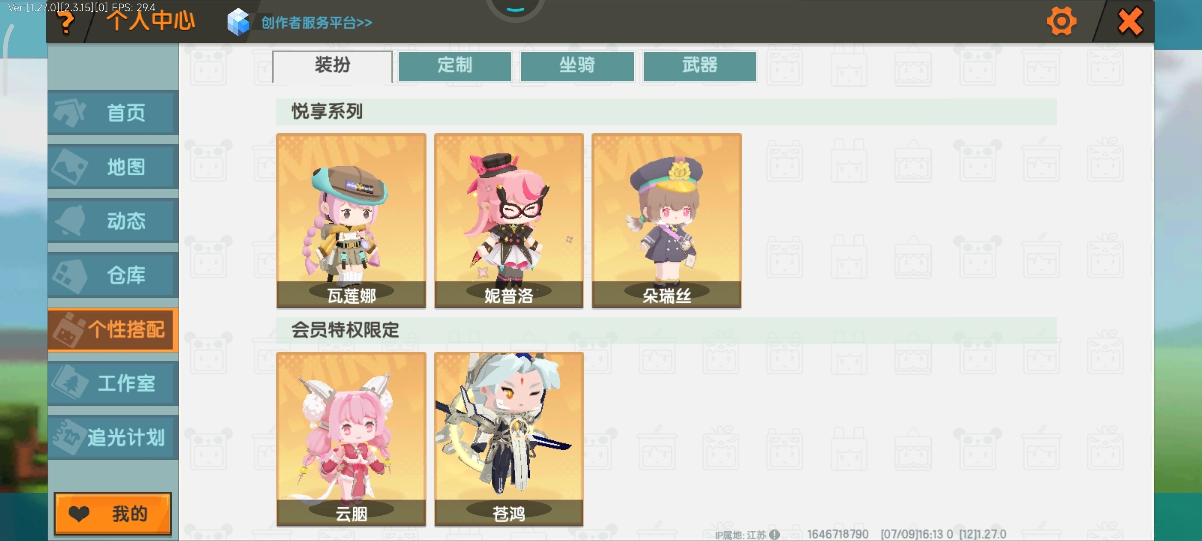Switch to the 武器 weapons tab
Viewport: 1202px width, 541px height.
click(700, 66)
